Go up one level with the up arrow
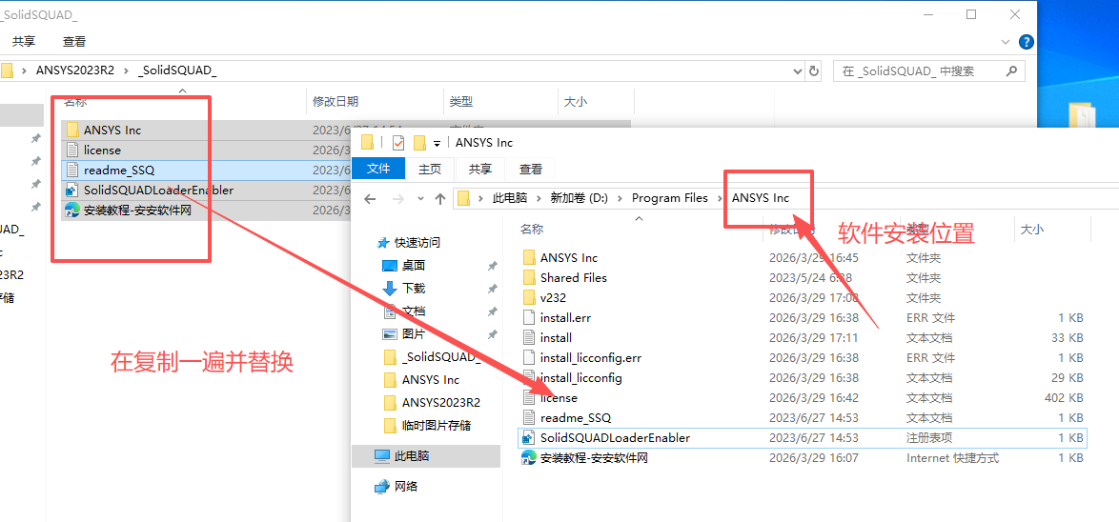The height and width of the screenshot is (522, 1119). 441,198
